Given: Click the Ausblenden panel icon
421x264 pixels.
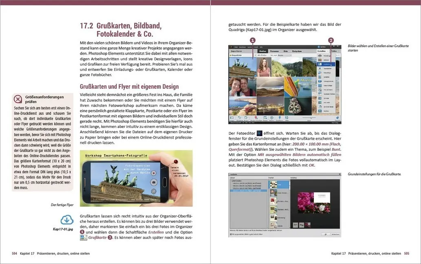Looking at the screenshot, I should coord(232,118).
